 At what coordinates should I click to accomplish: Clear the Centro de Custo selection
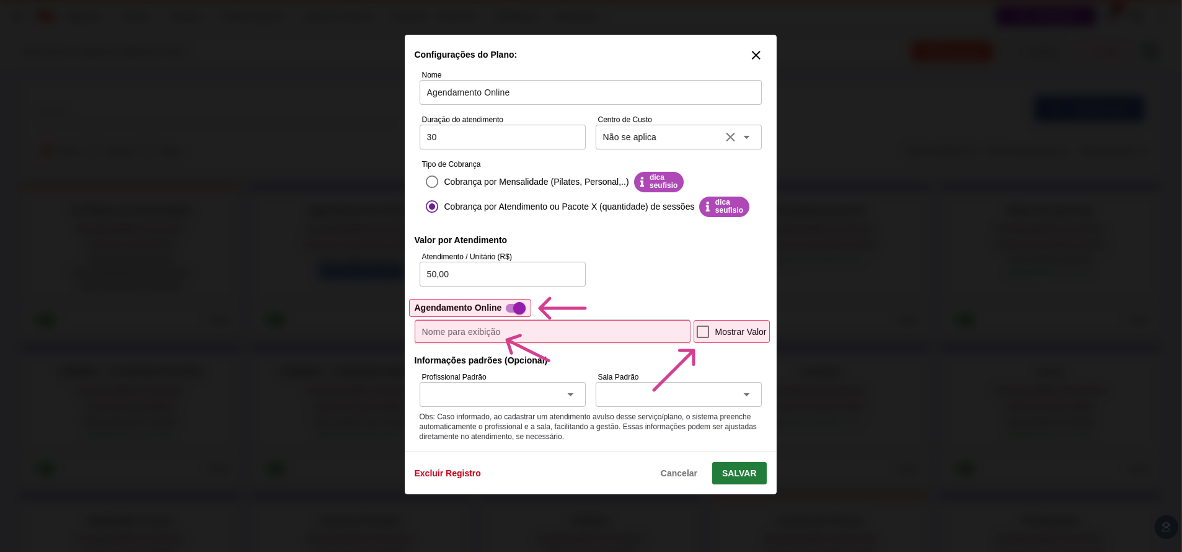tap(730, 137)
